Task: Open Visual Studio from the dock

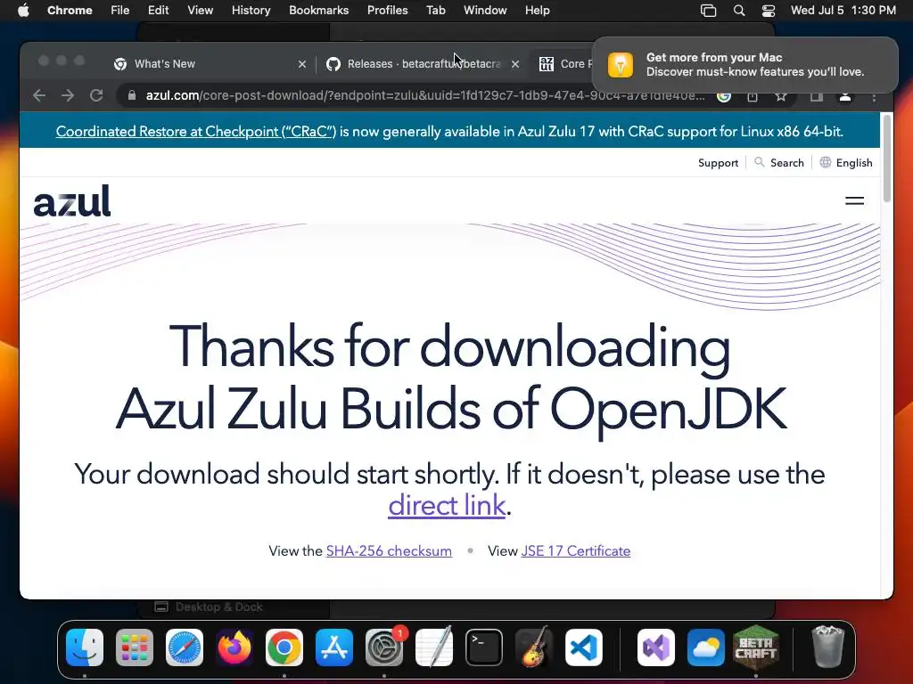Action: (656, 647)
